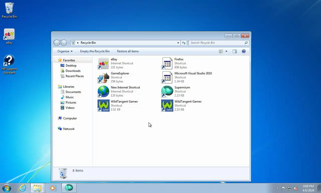This screenshot has height=193, width=321.
Task: Select WildTangent Games 2.51 KB icon
Action: click(x=103, y=106)
